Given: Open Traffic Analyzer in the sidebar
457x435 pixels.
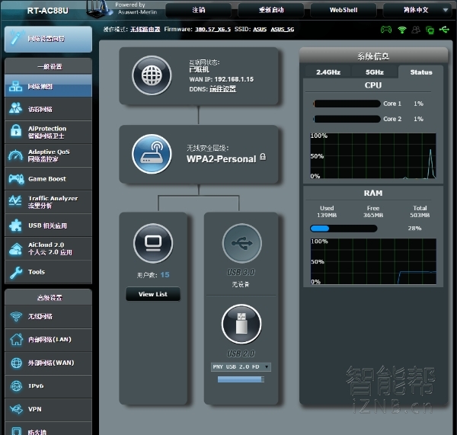Looking at the screenshot, I should point(47,202).
